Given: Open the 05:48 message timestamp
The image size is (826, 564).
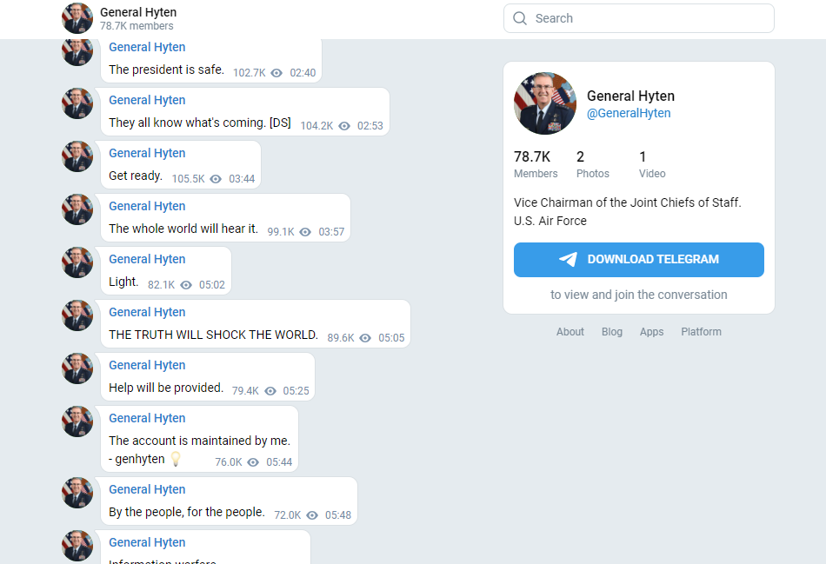Looking at the screenshot, I should 338,515.
